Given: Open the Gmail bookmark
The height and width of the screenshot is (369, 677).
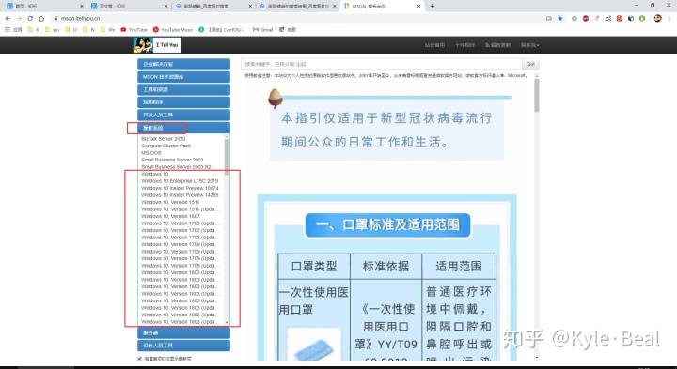Looking at the screenshot, I should click(x=262, y=30).
